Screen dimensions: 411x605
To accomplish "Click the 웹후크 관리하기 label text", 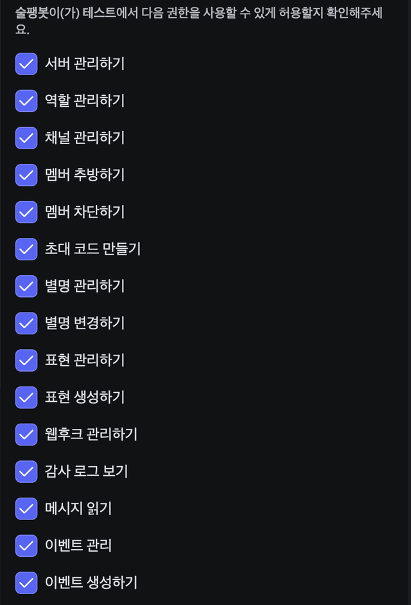I will pos(91,434).
